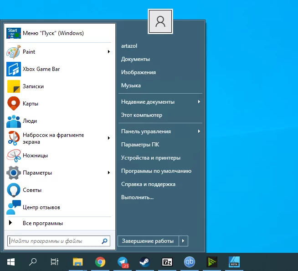Open Документы folder entry

[x=135, y=59]
